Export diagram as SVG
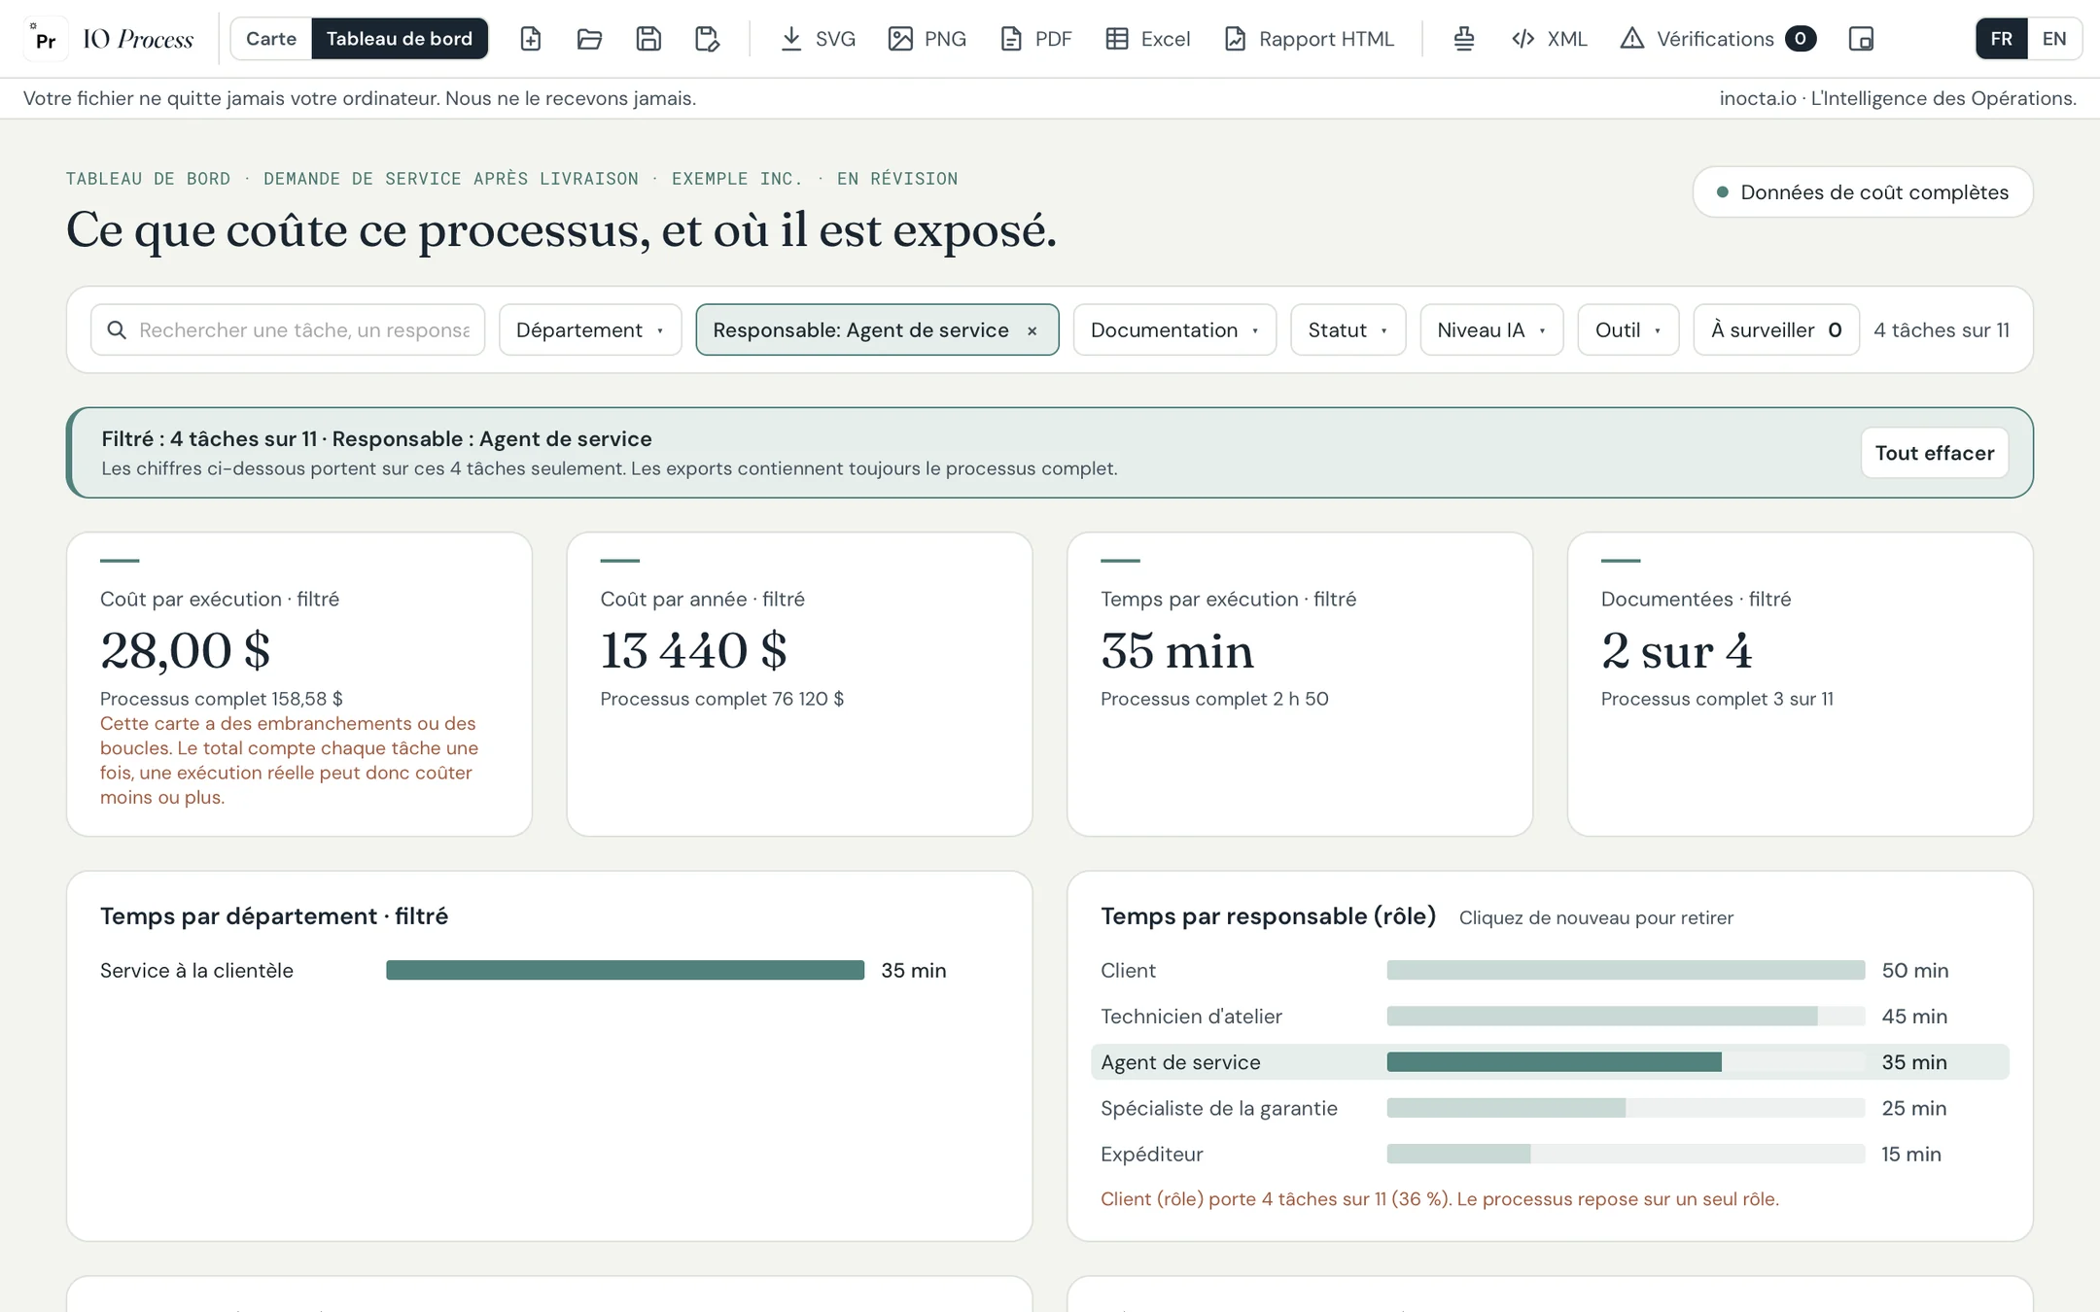Screen dimensions: 2100x1312 point(818,39)
